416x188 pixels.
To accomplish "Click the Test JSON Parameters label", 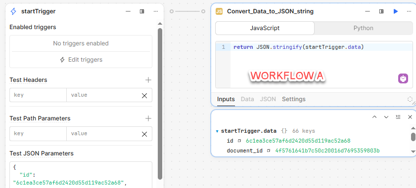I will [42, 153].
